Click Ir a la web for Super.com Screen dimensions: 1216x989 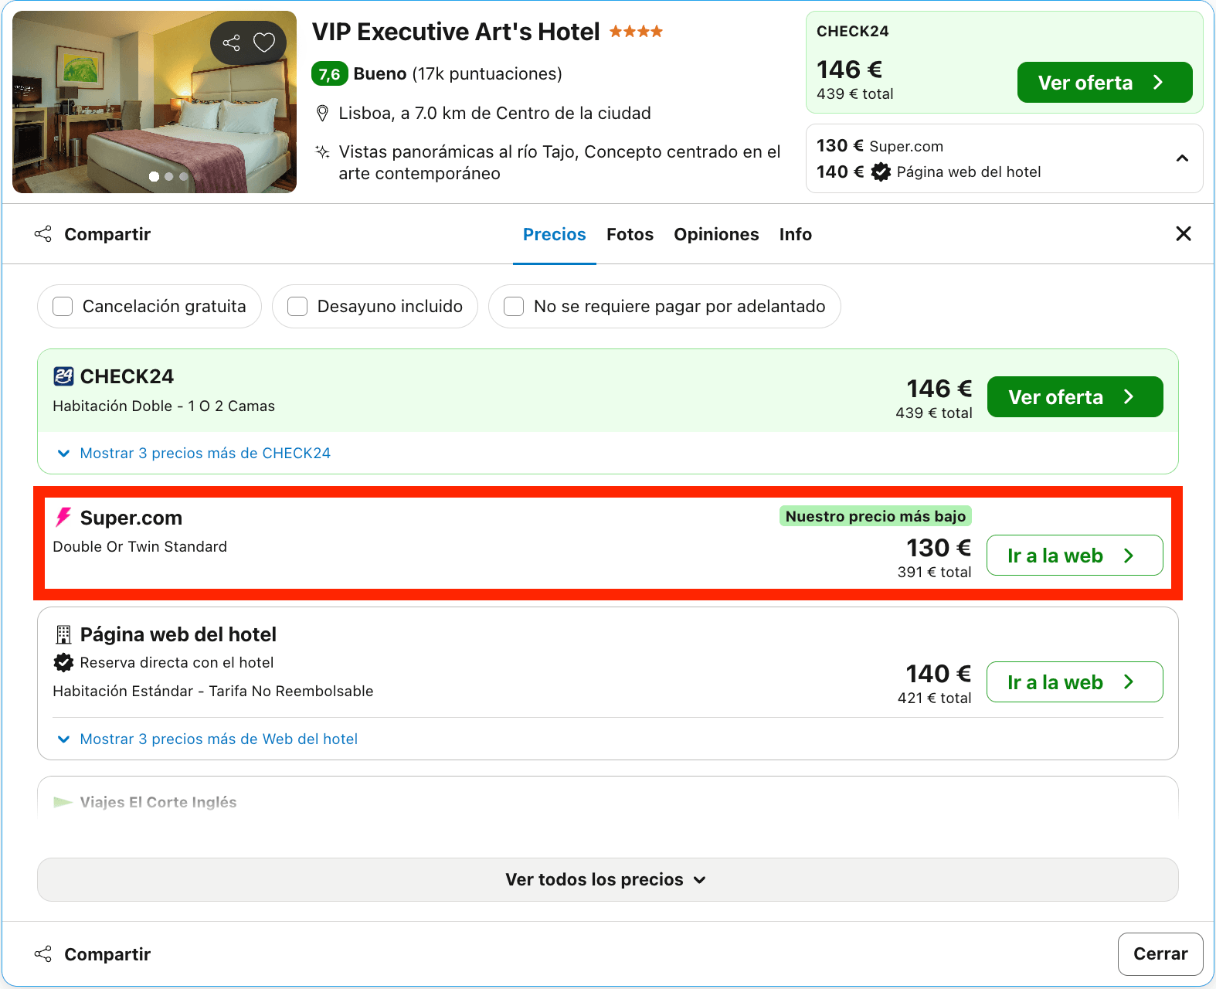point(1075,556)
